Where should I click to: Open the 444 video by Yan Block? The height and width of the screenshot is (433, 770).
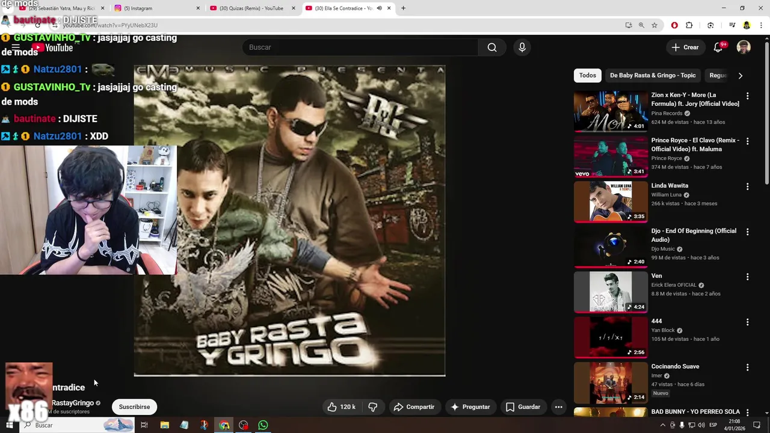coord(611,337)
